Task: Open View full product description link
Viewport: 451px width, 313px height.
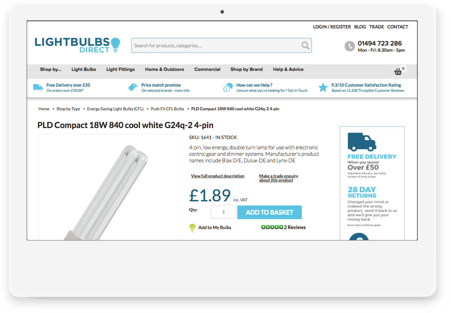Action: tap(218, 176)
